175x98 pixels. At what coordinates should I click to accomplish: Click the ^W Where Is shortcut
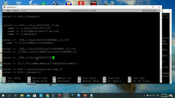[62, 78]
